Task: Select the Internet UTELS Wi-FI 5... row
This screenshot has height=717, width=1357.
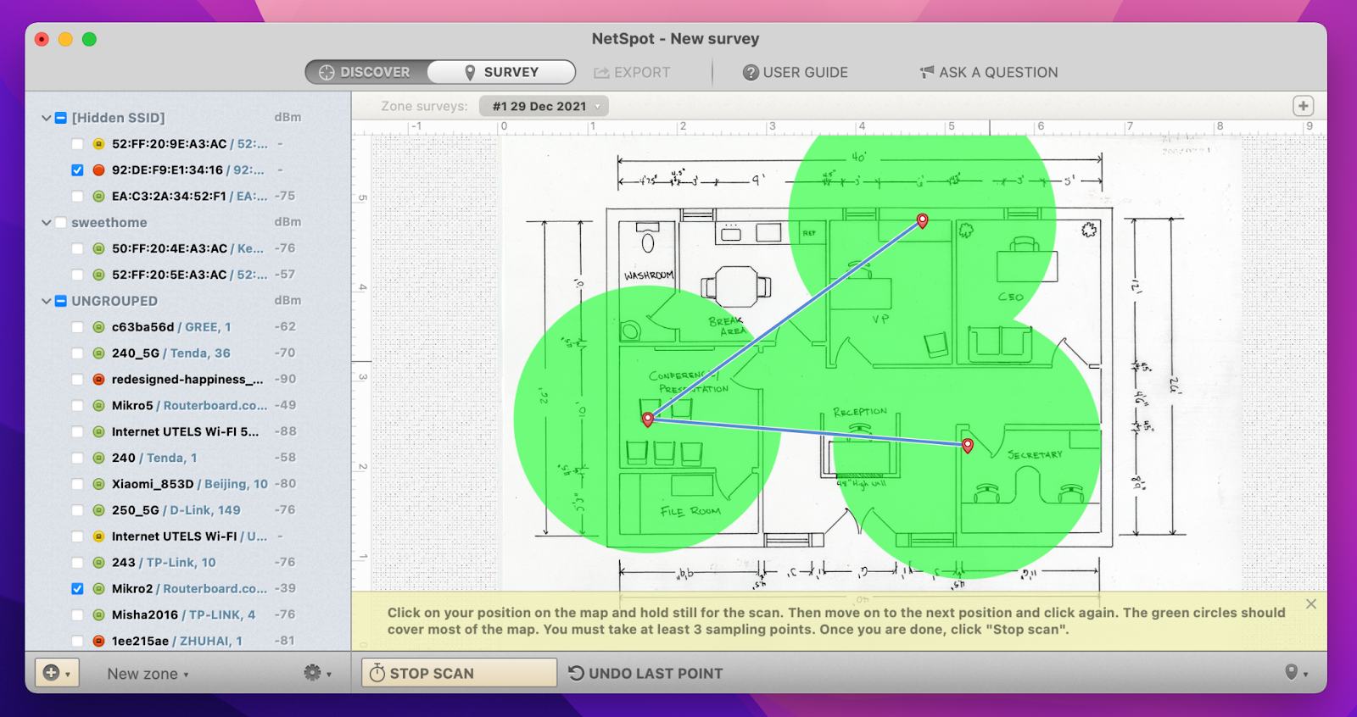Action: (188, 431)
